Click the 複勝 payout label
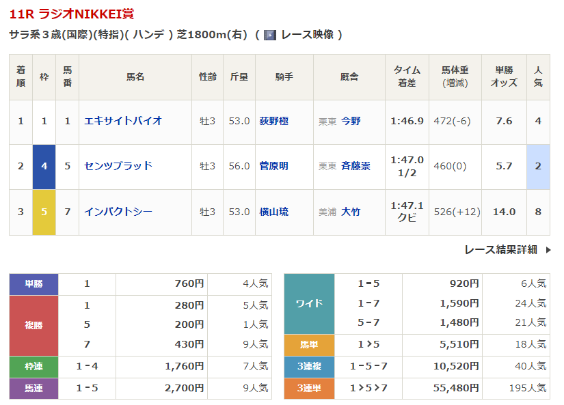Screen dimensions: 564x405 tap(33, 326)
